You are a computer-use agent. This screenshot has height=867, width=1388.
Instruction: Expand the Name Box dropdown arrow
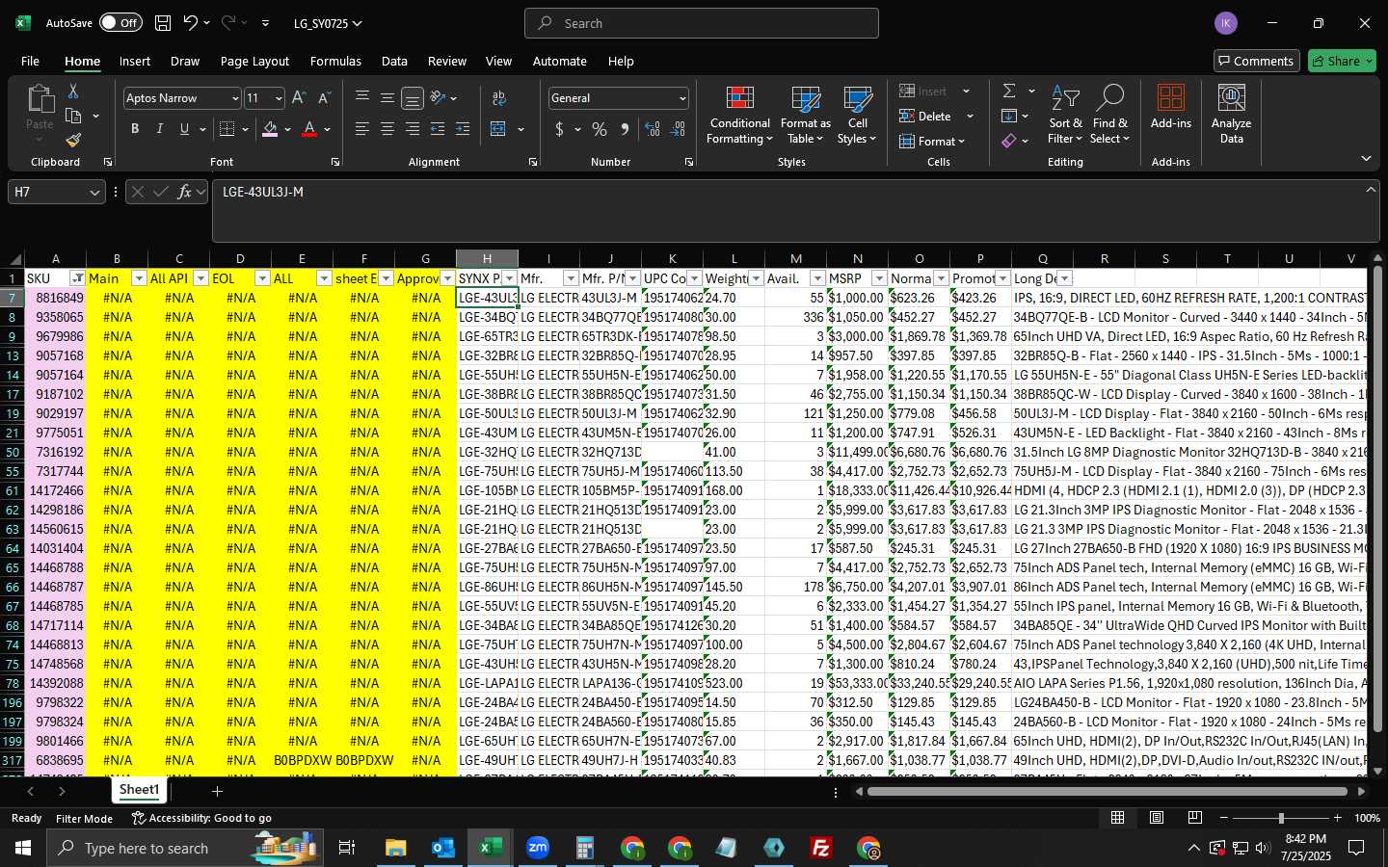click(x=94, y=193)
